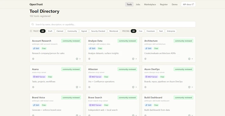The image size is (225, 116).
Task: Filter tools by Enterprise pricing
Action: [171, 31]
